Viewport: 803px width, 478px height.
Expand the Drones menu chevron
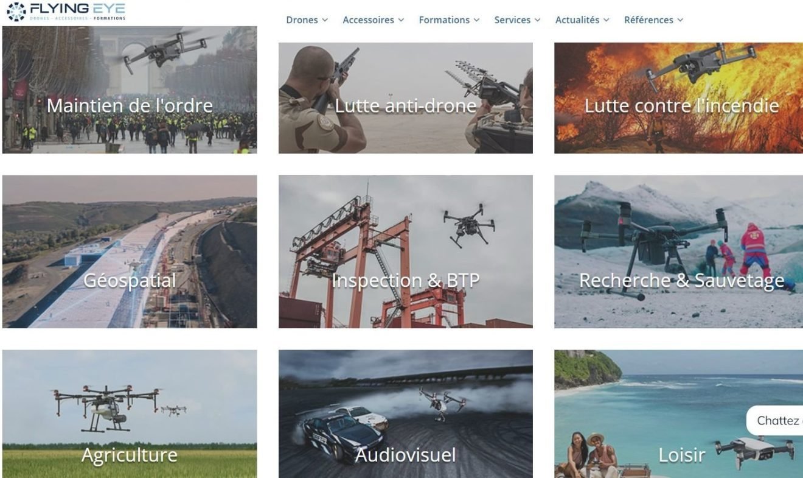(325, 20)
